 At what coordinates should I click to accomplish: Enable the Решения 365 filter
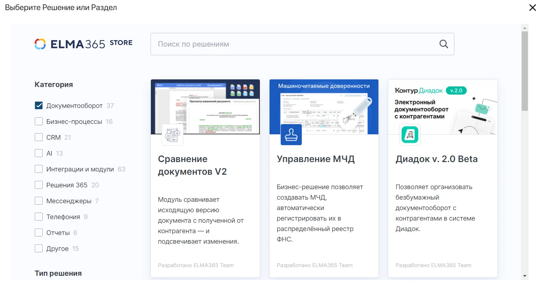pos(38,185)
